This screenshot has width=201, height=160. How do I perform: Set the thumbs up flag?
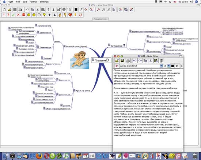coord(60,15)
